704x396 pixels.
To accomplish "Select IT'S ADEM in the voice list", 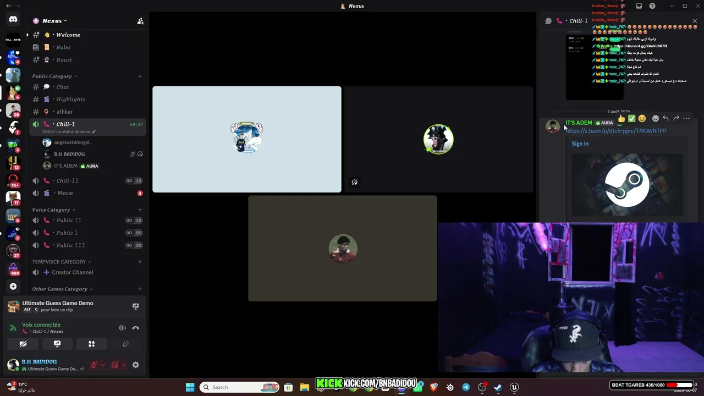I will coord(65,166).
